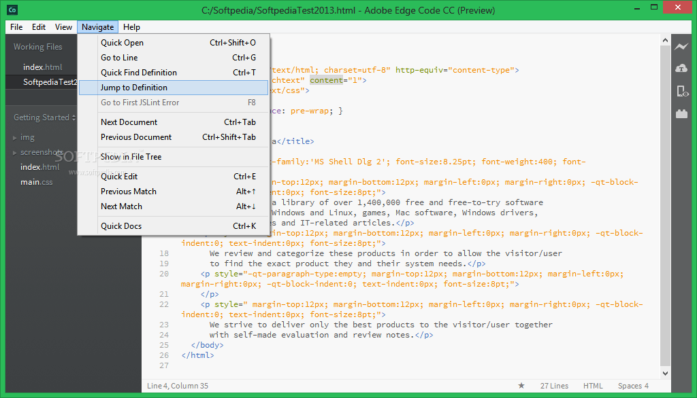Minimize the Edge Code window
Viewport: 697px width, 398px height.
coord(637,7)
